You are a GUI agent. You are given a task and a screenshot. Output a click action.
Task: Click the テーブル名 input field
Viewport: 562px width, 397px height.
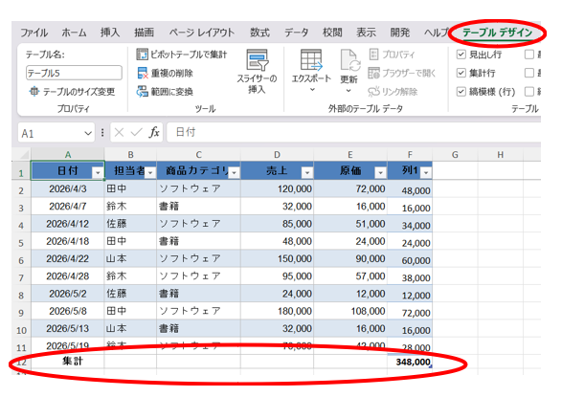[74, 73]
